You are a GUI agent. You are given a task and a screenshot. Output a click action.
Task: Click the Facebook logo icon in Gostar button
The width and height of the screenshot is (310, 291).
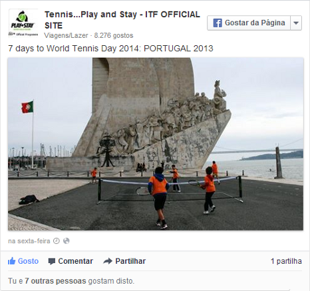click(218, 23)
